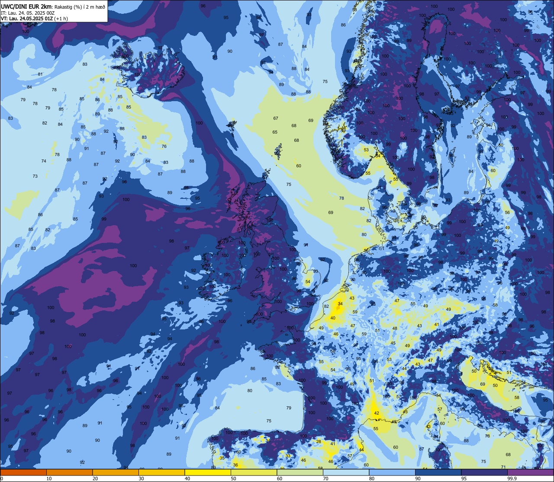Click the '76' value south of Iceland
Screen dimensions: 554x482
(x=164, y=147)
